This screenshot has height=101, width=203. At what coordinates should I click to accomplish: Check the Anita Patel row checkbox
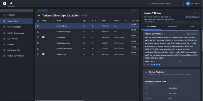click(38, 37)
